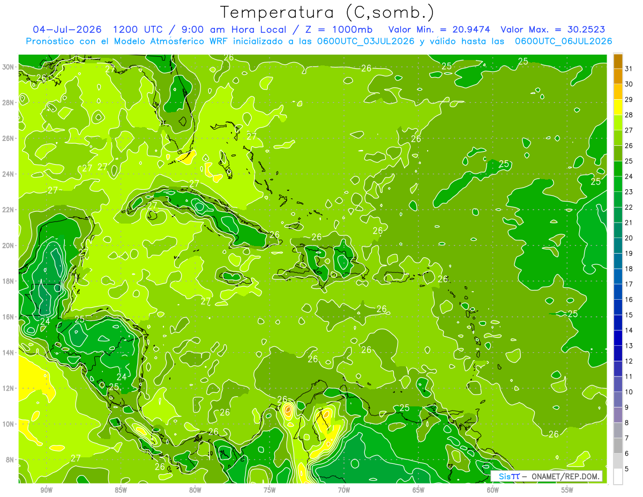Click legend value 23

(x=629, y=192)
